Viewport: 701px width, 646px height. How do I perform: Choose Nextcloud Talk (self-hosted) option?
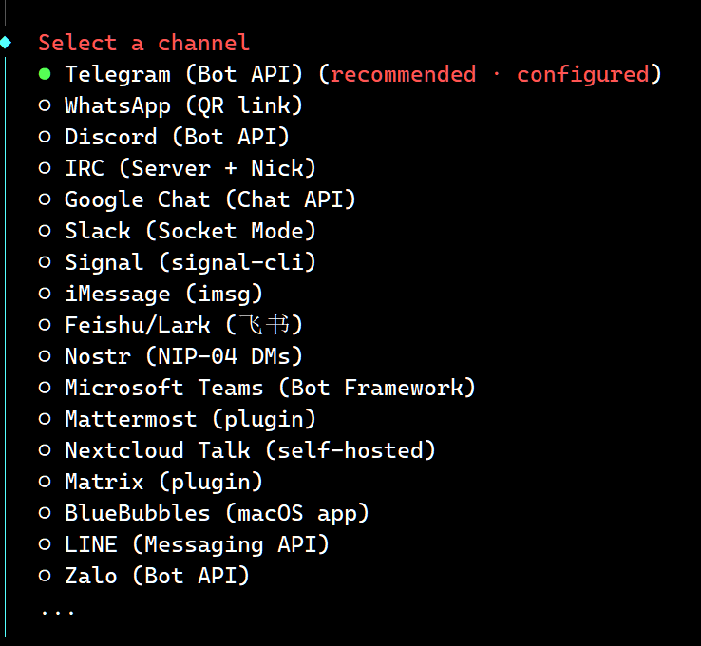pos(250,450)
